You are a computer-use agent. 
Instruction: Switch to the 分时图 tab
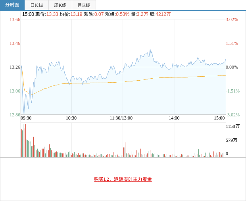[12, 5]
